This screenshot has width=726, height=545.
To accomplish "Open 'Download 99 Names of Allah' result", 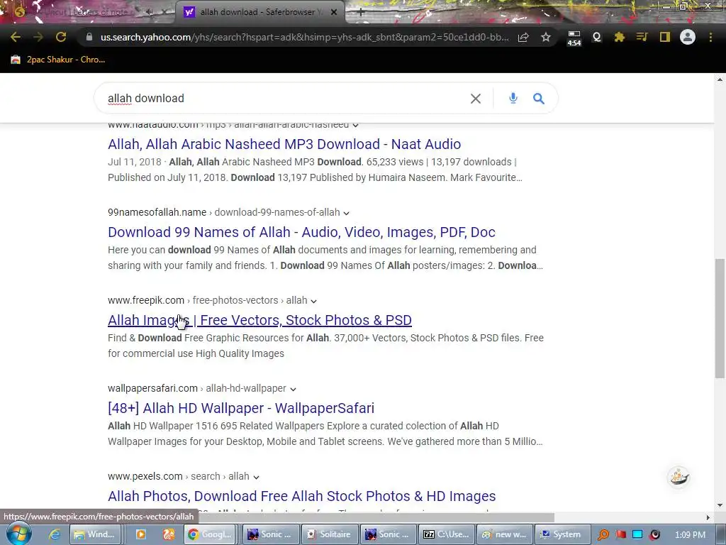I will [x=301, y=232].
